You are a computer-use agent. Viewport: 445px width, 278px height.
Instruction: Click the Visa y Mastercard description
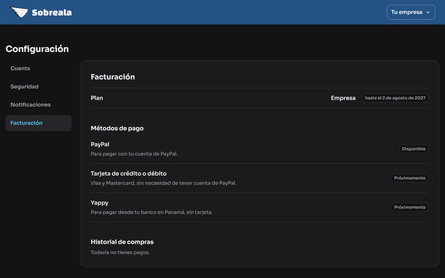point(163,183)
